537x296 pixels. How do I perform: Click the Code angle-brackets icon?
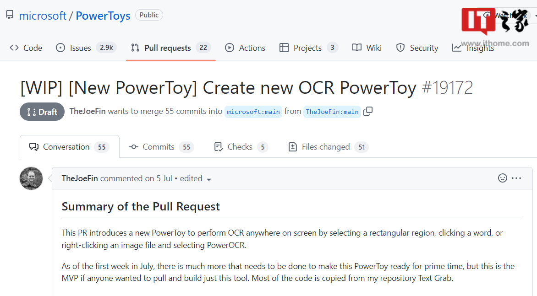pyautogui.click(x=14, y=48)
